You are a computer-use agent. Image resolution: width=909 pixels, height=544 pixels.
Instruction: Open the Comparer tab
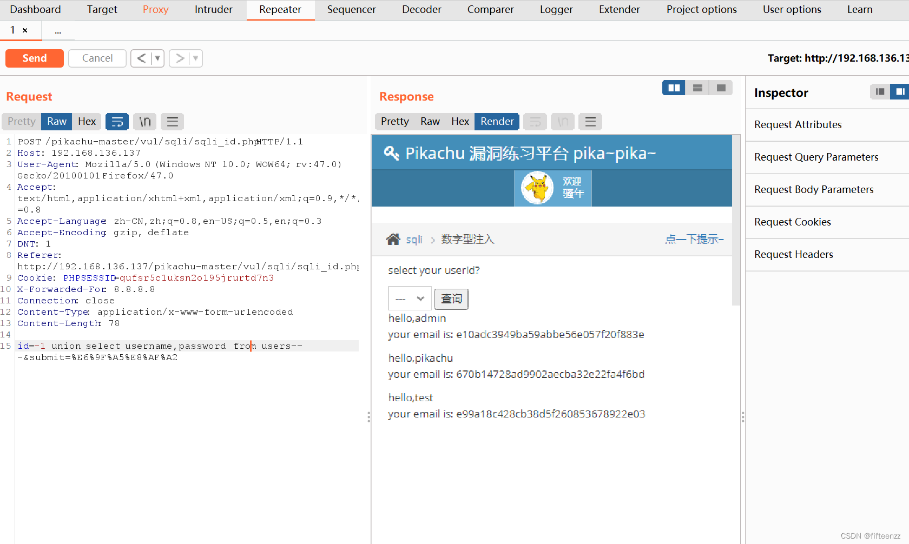(490, 10)
